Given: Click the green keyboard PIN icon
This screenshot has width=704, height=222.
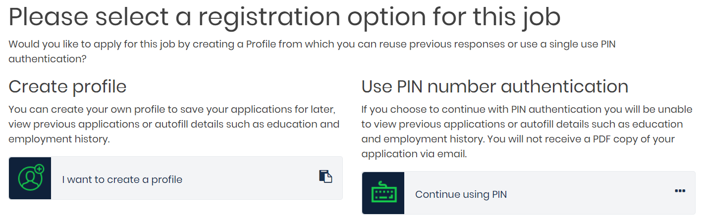Looking at the screenshot, I should [x=383, y=193].
